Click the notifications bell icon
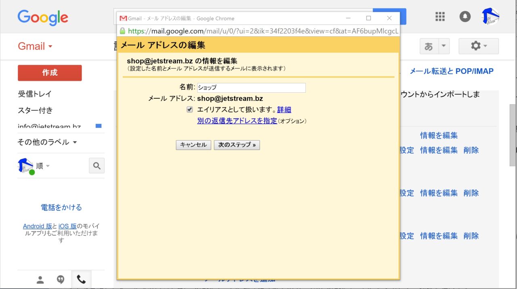Screen dimensions: 517x289 pos(465,17)
